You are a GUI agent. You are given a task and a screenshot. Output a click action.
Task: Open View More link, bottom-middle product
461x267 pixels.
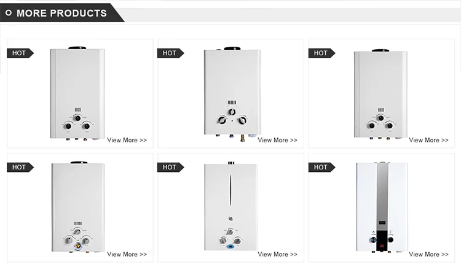277,254
